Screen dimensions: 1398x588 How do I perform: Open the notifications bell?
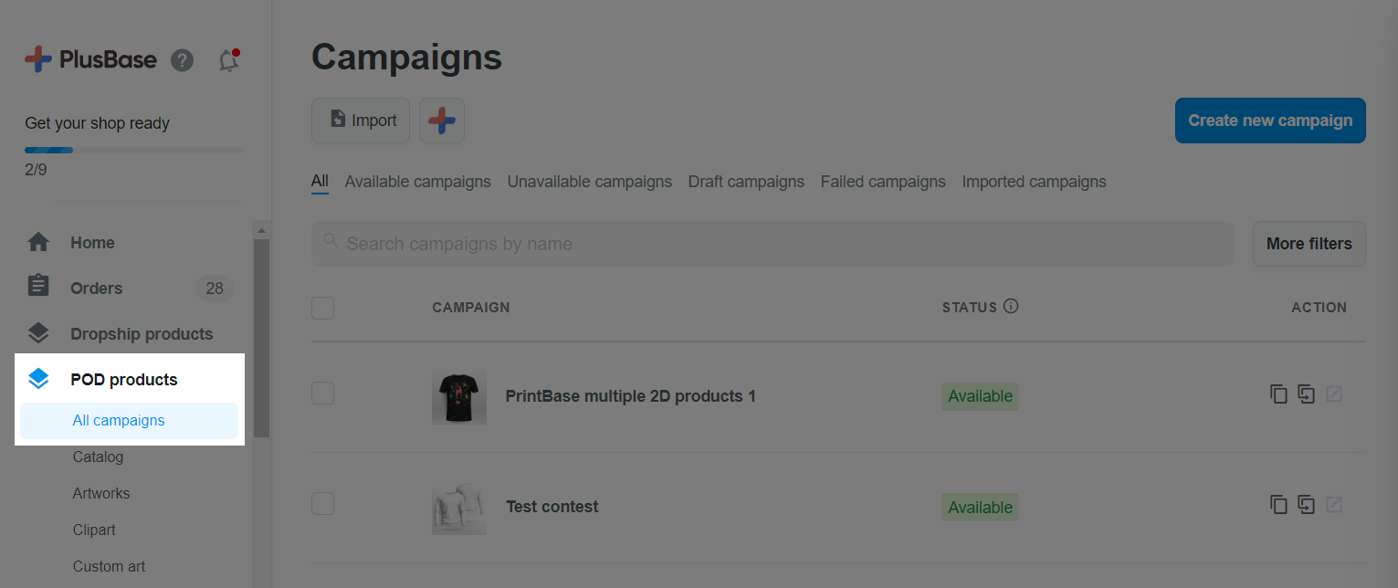coord(228,60)
